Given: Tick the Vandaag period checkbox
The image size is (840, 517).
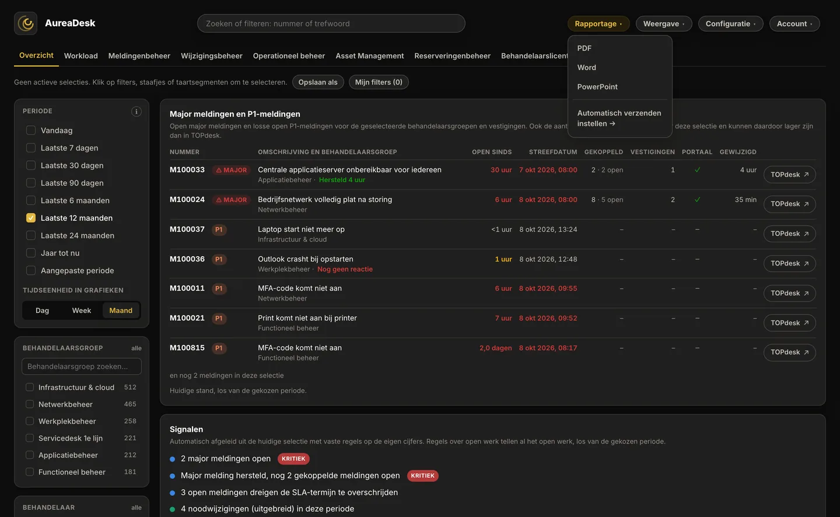Looking at the screenshot, I should pos(31,131).
